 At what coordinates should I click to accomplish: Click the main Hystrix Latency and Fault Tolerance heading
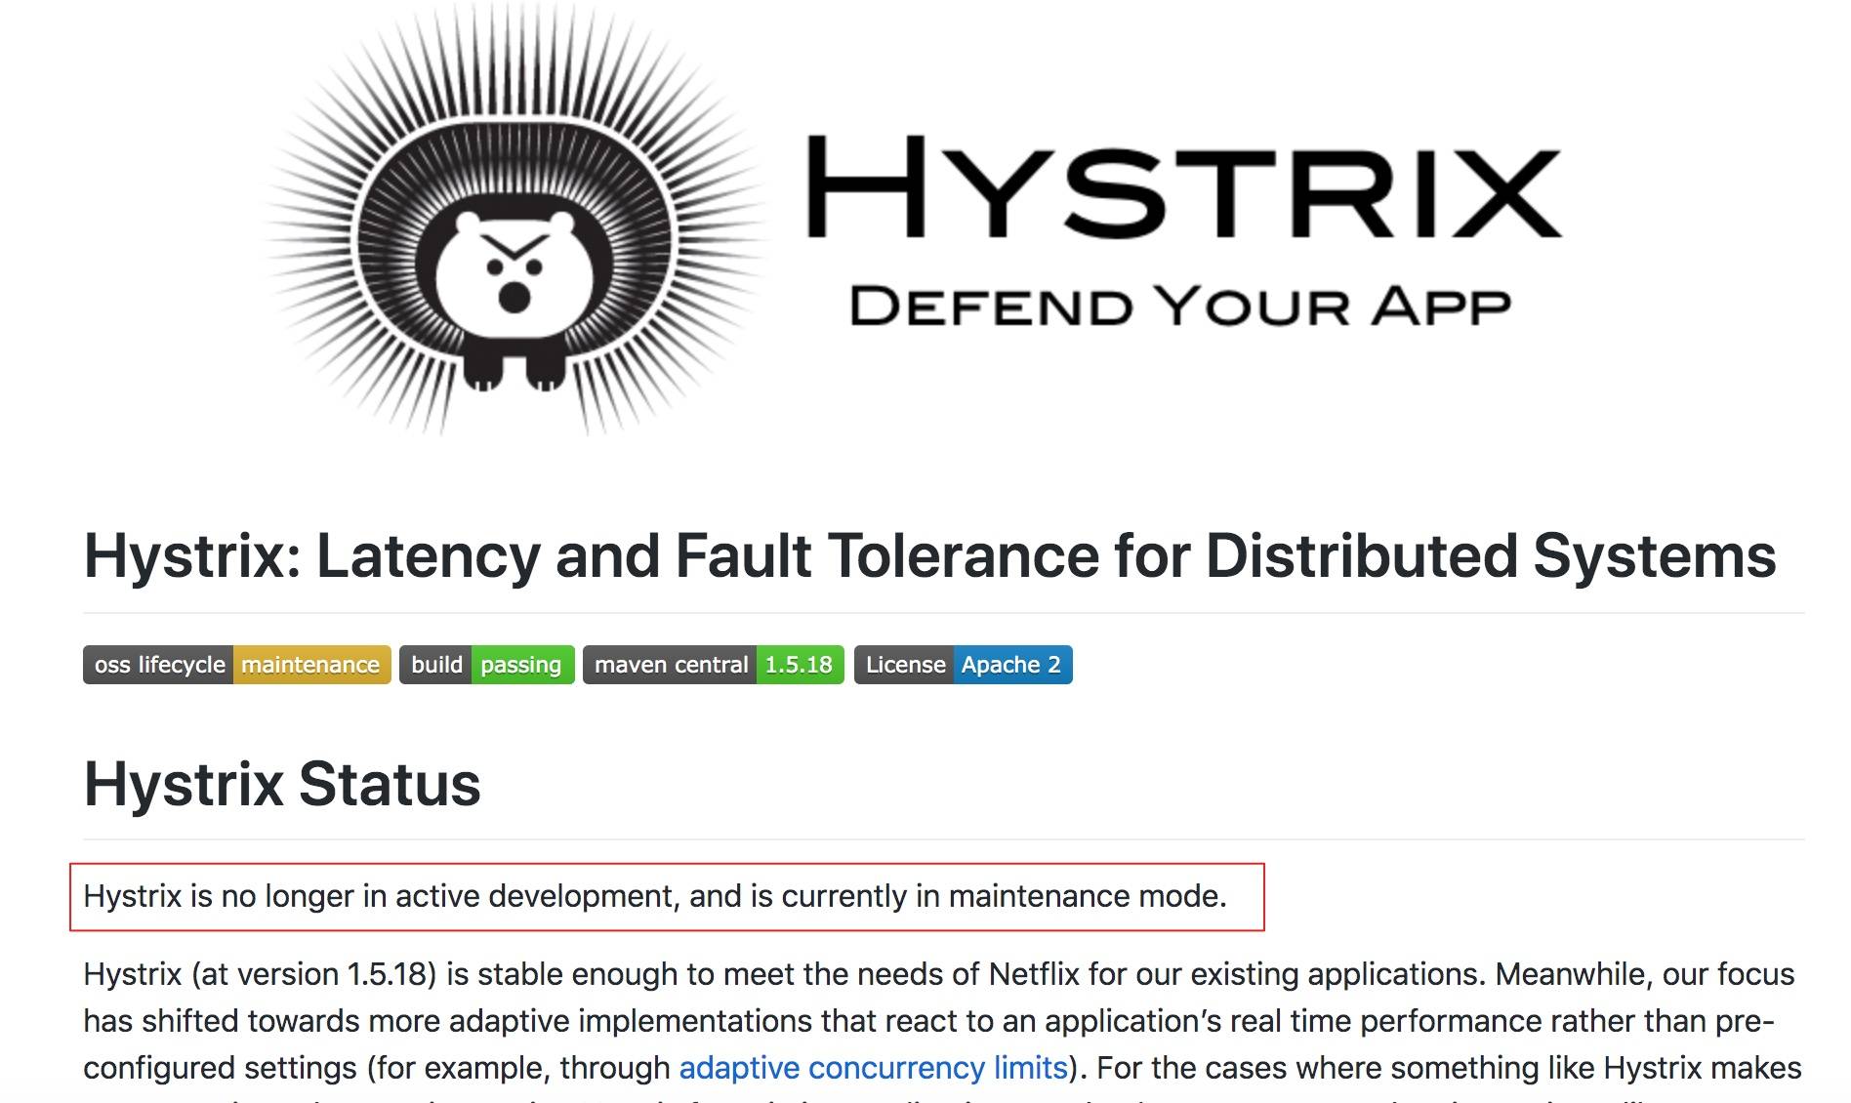click(x=928, y=556)
